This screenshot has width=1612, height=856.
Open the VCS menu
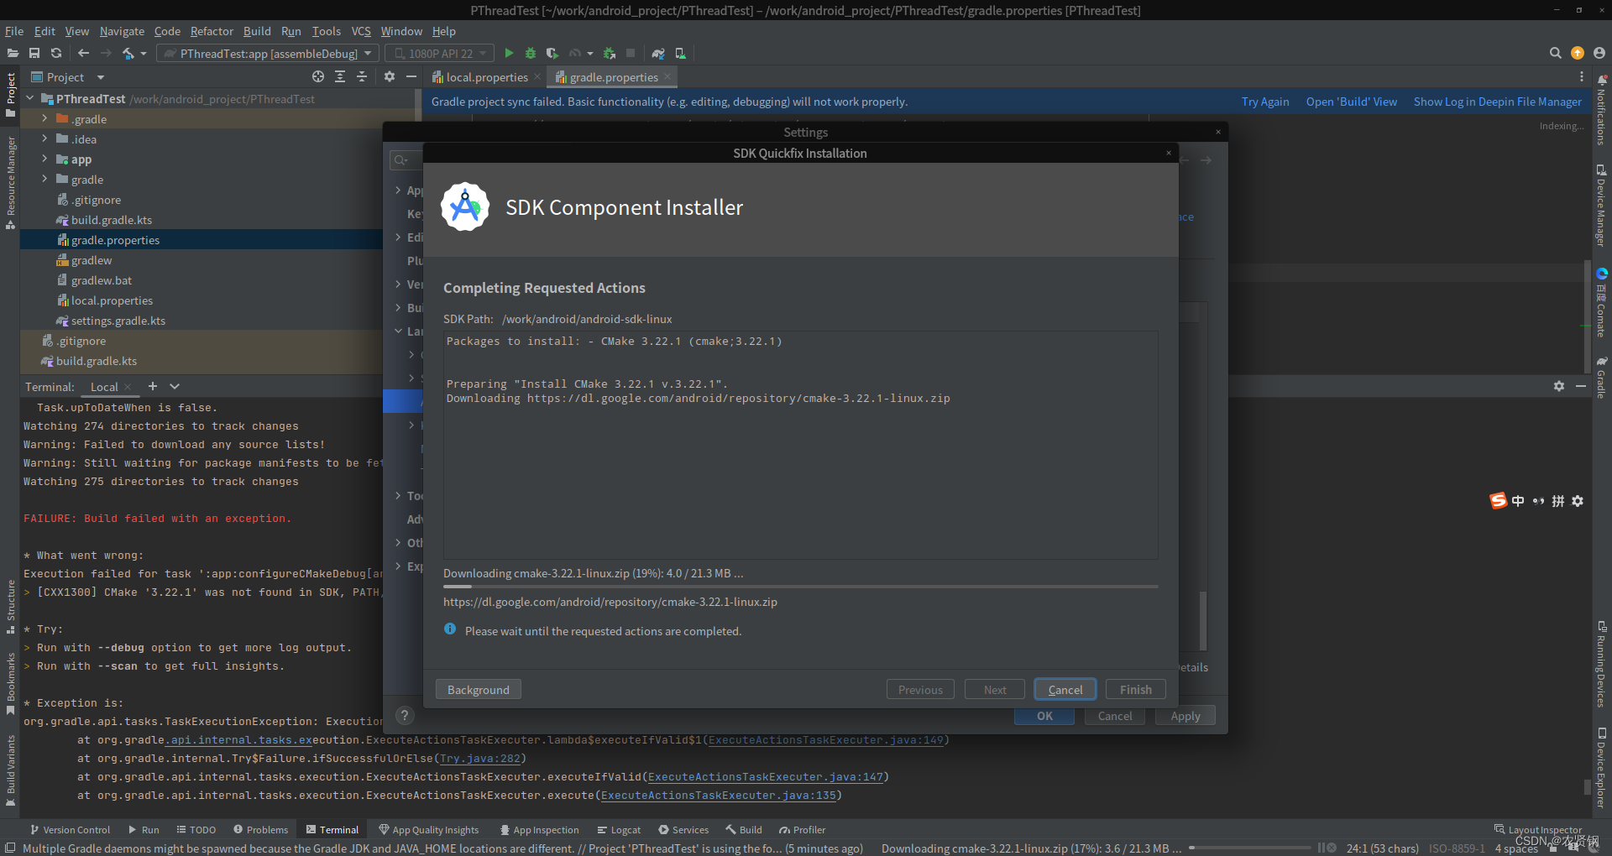(x=361, y=31)
